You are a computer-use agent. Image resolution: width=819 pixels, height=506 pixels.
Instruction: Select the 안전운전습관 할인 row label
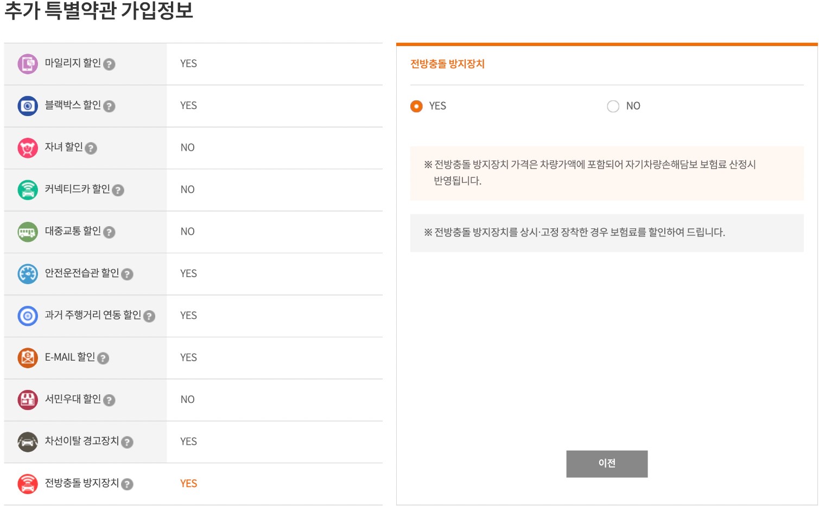point(82,273)
